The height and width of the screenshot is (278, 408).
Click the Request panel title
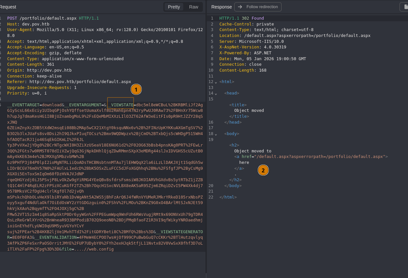pos(8,7)
